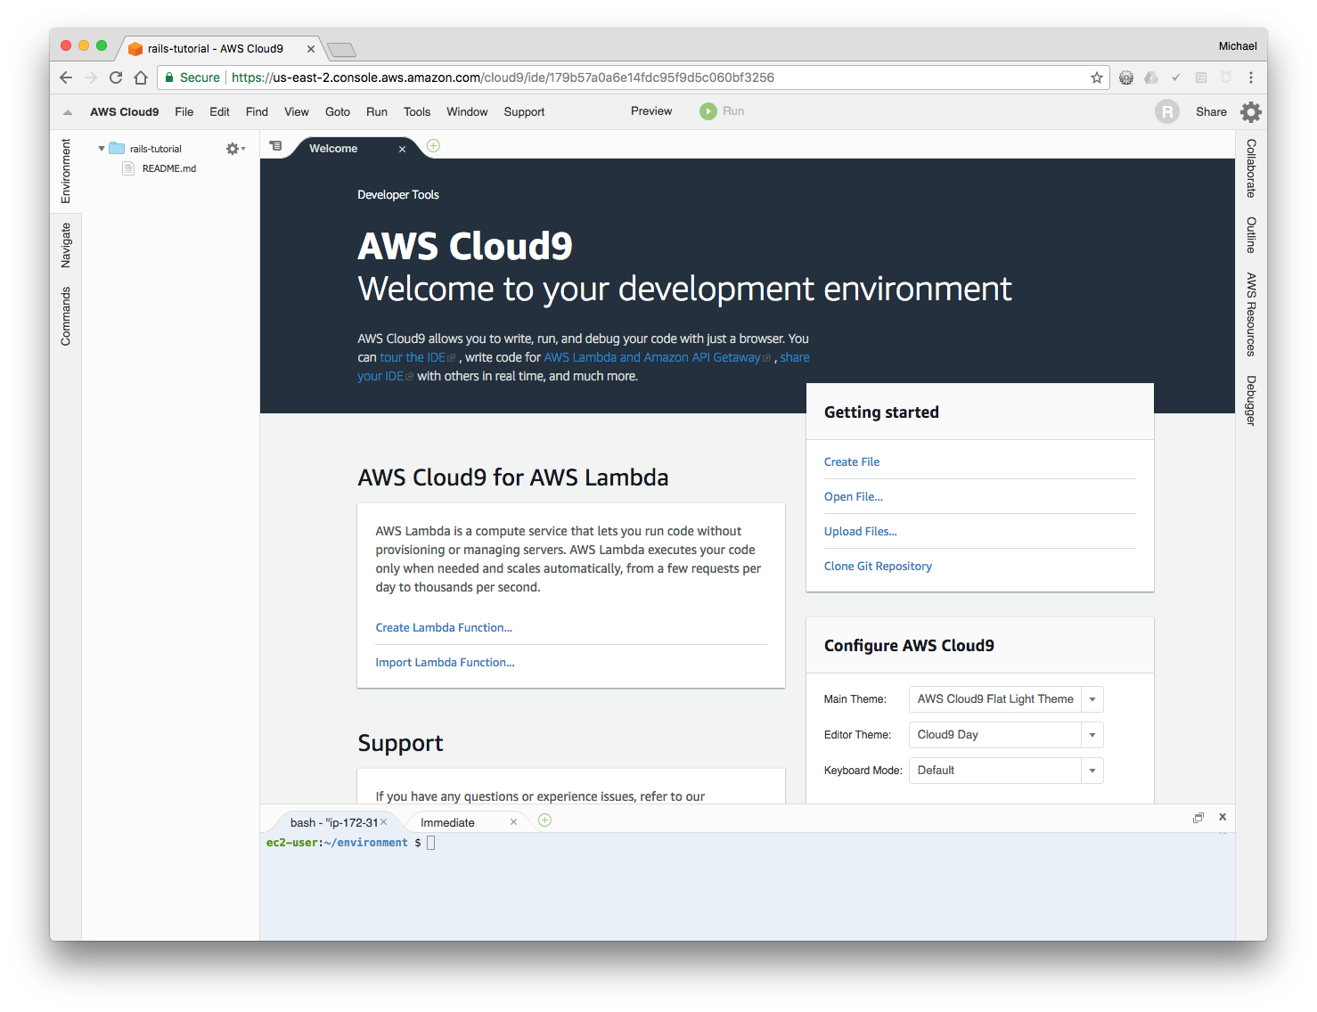Select the Welcome editor tab

coord(333,149)
